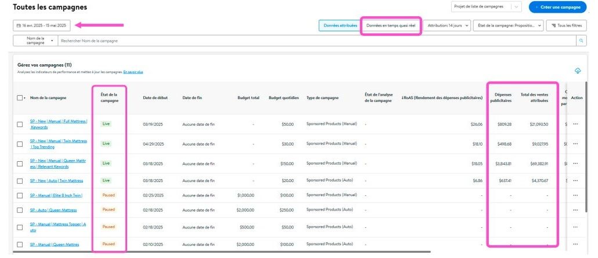Screen dimensions: 598x258
Task: Sort by RoAS column header
Action: [x=442, y=98]
